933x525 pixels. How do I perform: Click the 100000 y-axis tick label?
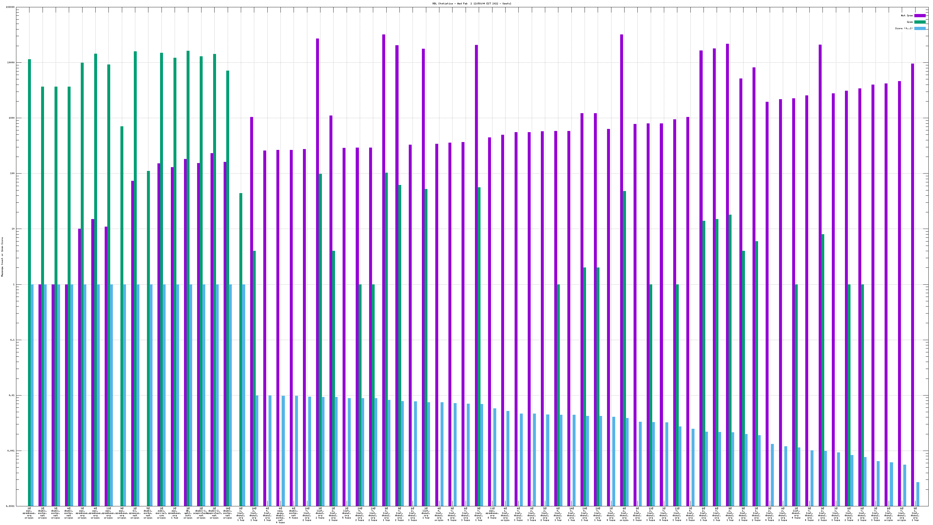click(10, 7)
